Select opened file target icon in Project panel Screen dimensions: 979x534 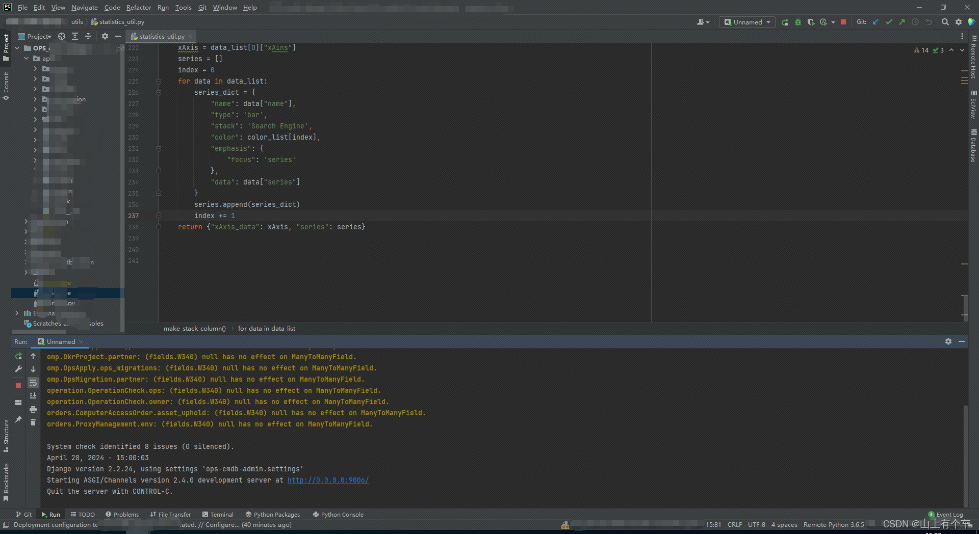62,36
